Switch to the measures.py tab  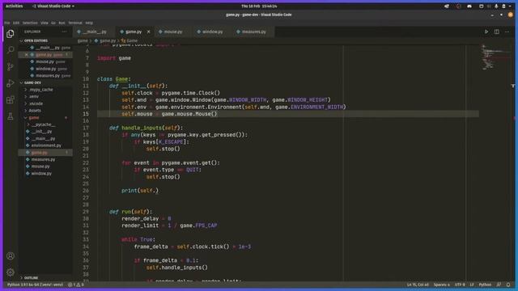(253, 32)
